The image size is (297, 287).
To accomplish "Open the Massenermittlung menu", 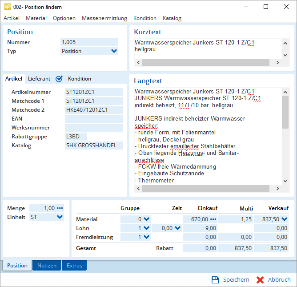I will (104, 18).
